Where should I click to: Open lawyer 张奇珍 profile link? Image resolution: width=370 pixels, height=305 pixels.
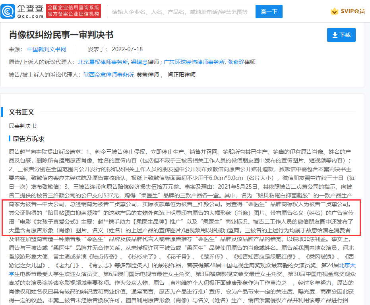point(236,62)
